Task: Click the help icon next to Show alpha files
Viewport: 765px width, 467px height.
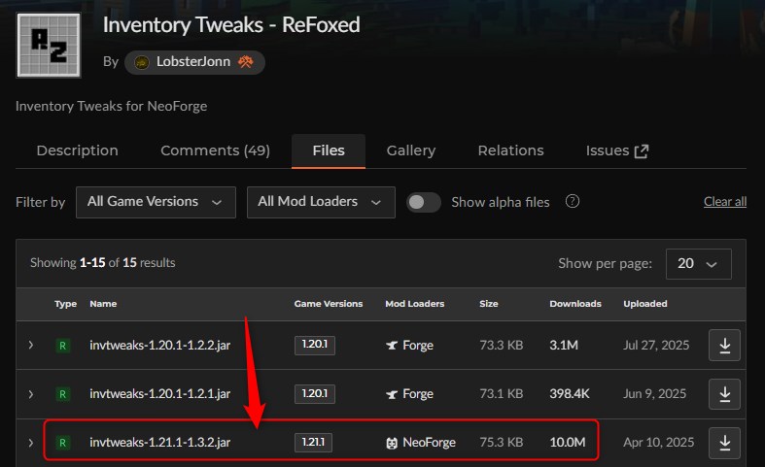Action: point(573,201)
